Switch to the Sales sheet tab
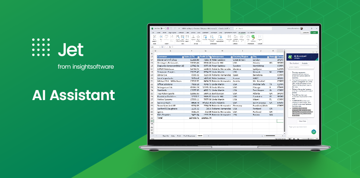Screen dimensions: 360x178 (x=173, y=136)
